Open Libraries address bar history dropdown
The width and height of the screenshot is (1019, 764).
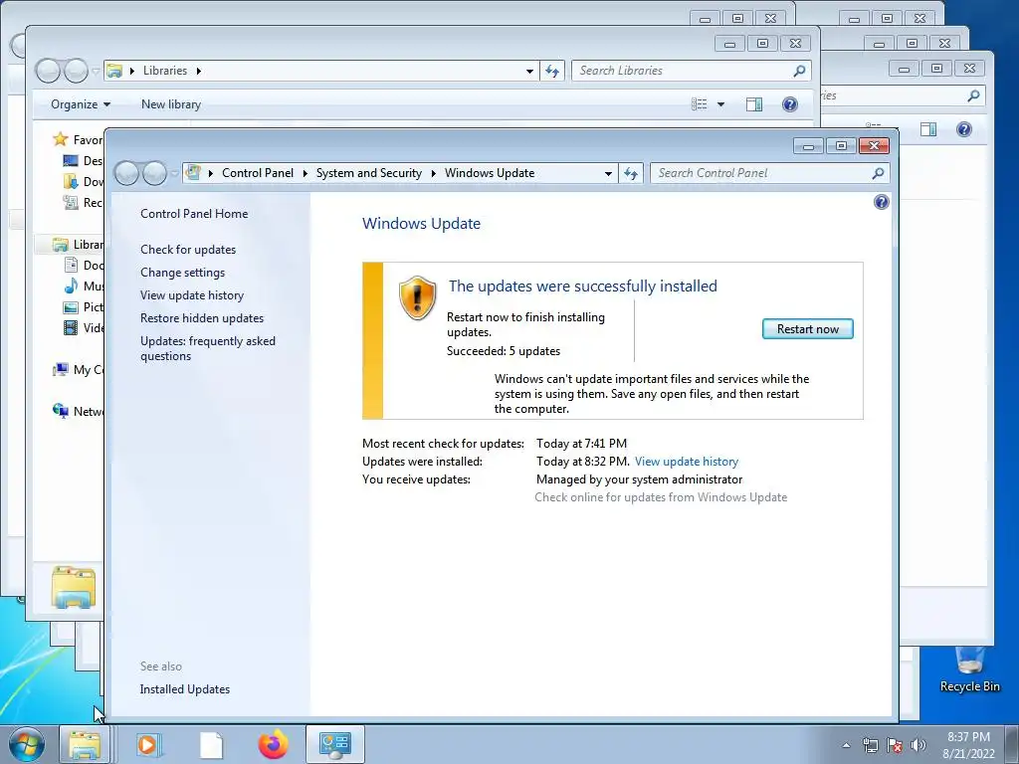(529, 71)
